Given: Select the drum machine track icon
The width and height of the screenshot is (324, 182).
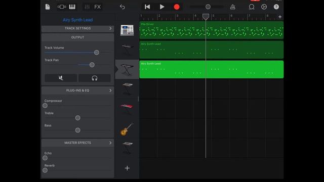Looking at the screenshot, I should point(127,30).
